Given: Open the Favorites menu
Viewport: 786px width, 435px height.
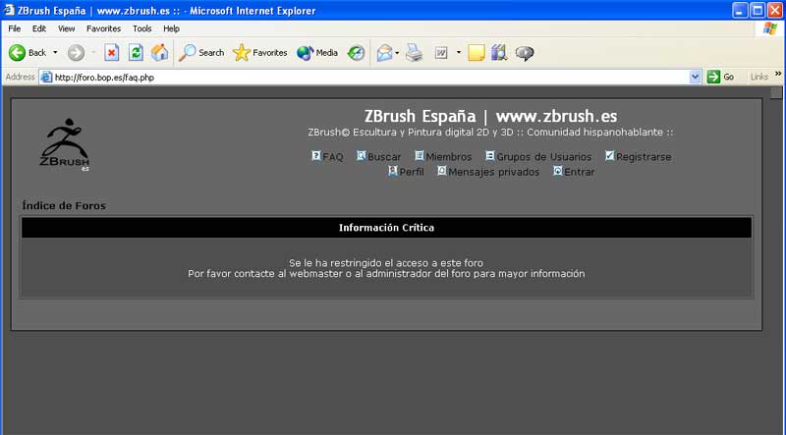Looking at the screenshot, I should pyautogui.click(x=104, y=28).
